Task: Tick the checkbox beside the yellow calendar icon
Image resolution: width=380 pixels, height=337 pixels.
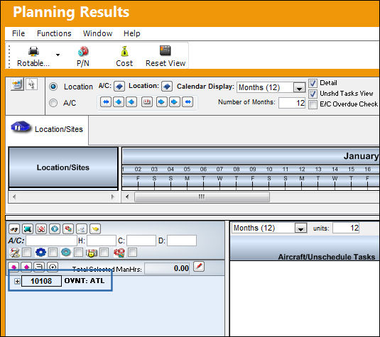Action: coord(104,252)
